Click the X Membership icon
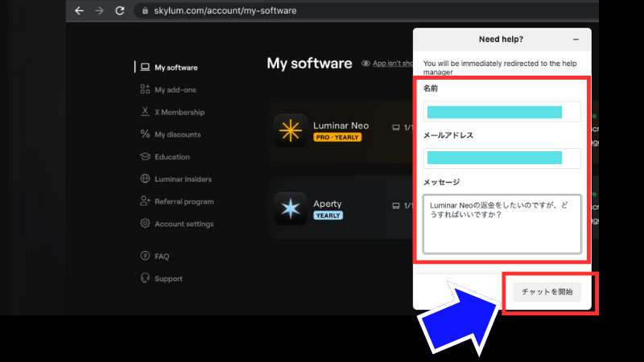Screen dimensions: 644x362 tap(145, 111)
